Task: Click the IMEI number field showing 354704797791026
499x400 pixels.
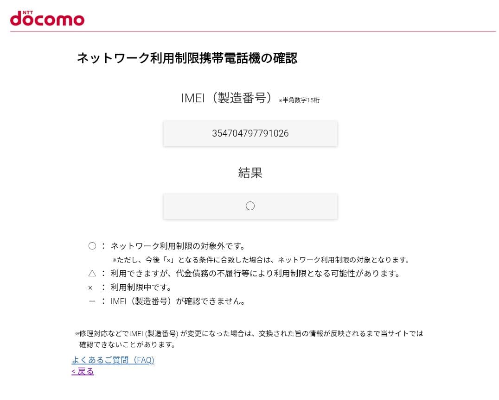Action: [250, 133]
